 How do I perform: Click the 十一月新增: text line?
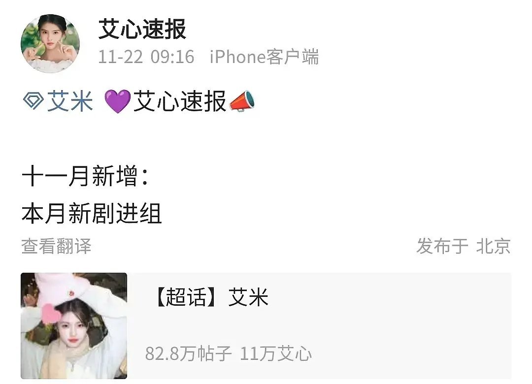[85, 176]
